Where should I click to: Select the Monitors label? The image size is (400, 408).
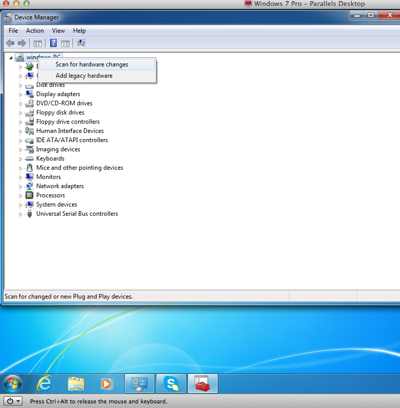[49, 177]
